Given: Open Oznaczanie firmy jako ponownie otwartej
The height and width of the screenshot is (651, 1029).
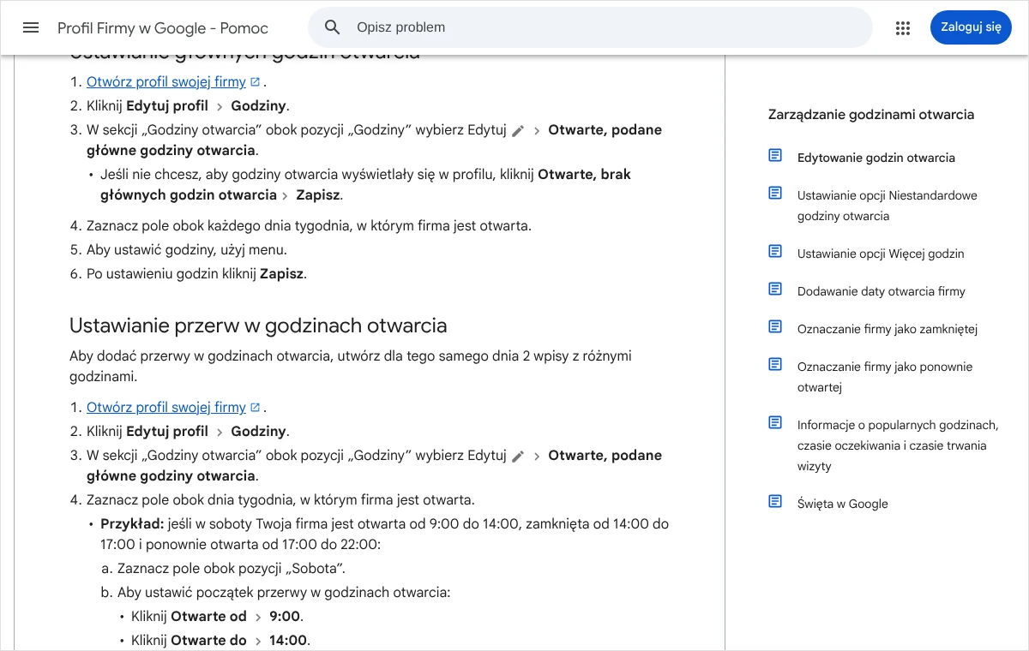Looking at the screenshot, I should [885, 377].
